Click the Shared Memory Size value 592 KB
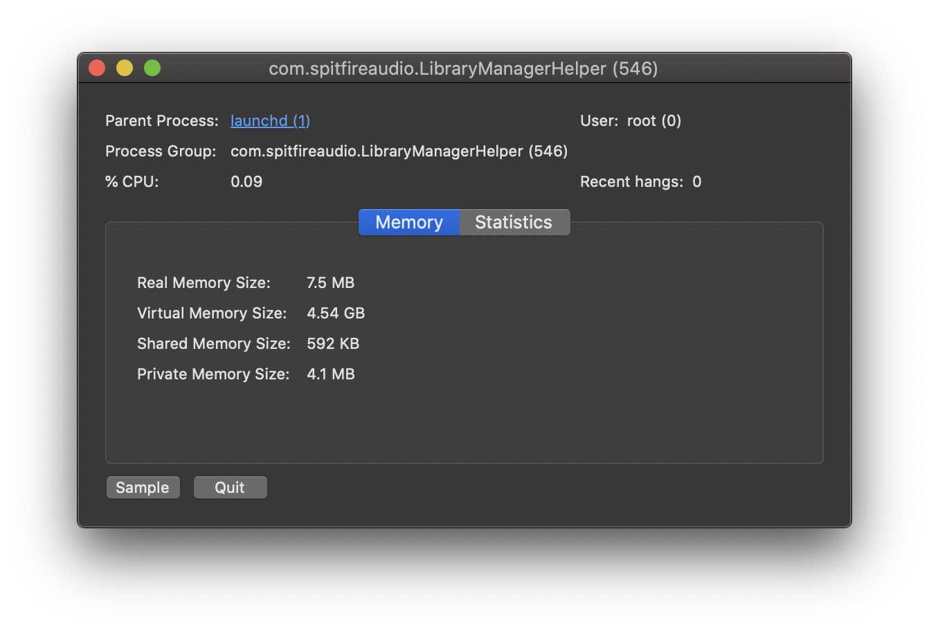 pyautogui.click(x=333, y=343)
